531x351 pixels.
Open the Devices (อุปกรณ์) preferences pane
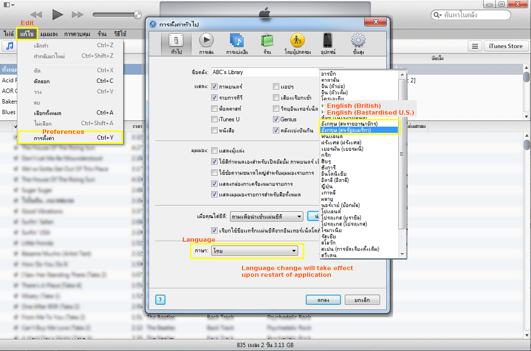coord(328,44)
